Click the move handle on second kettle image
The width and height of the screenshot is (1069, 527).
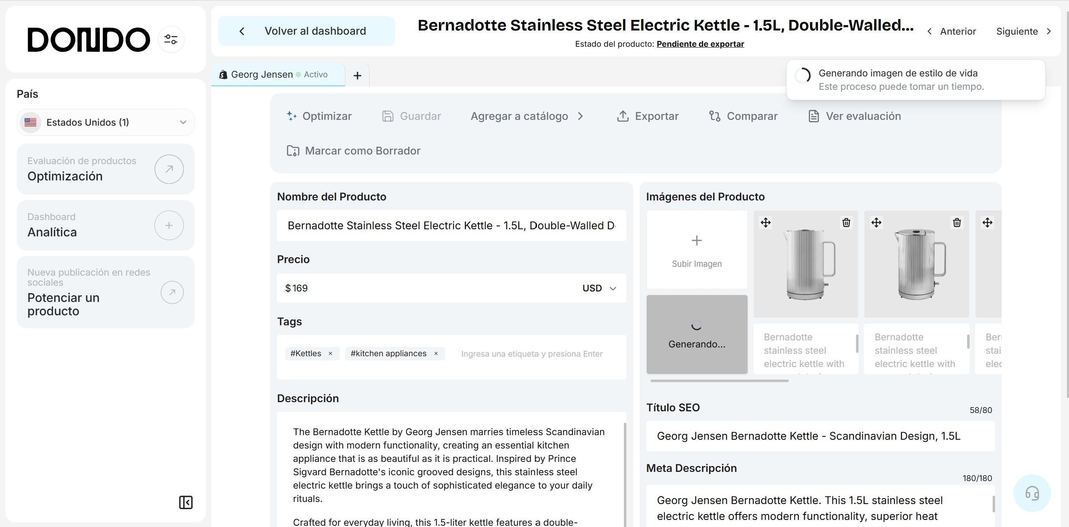876,223
